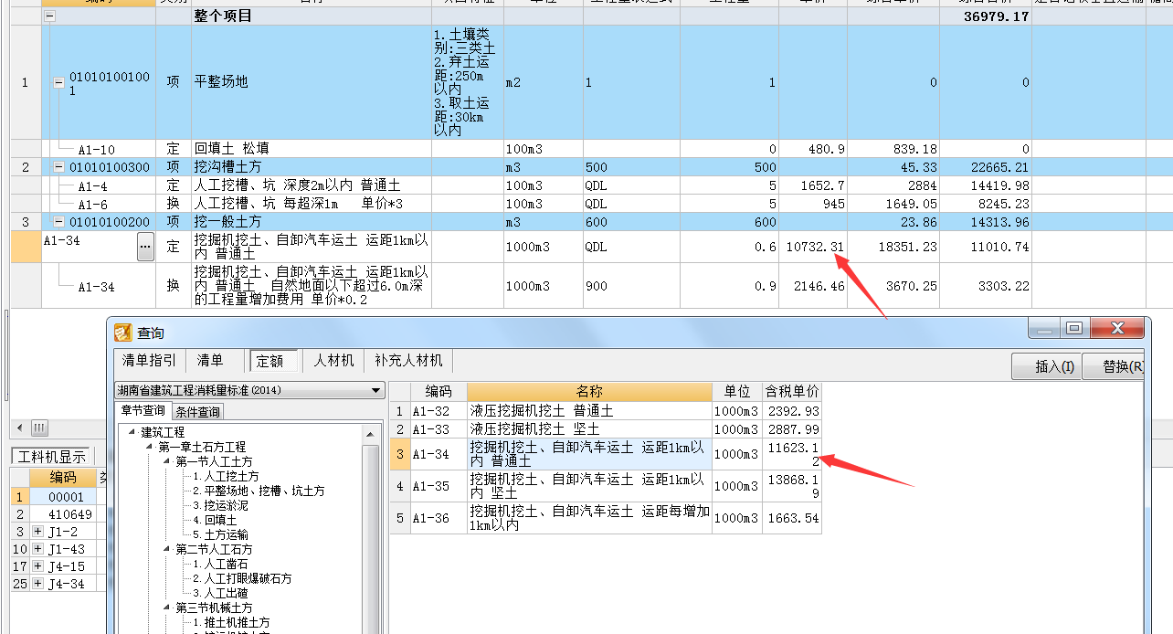
Task: Expand the J1-43 row
Action: (x=37, y=549)
